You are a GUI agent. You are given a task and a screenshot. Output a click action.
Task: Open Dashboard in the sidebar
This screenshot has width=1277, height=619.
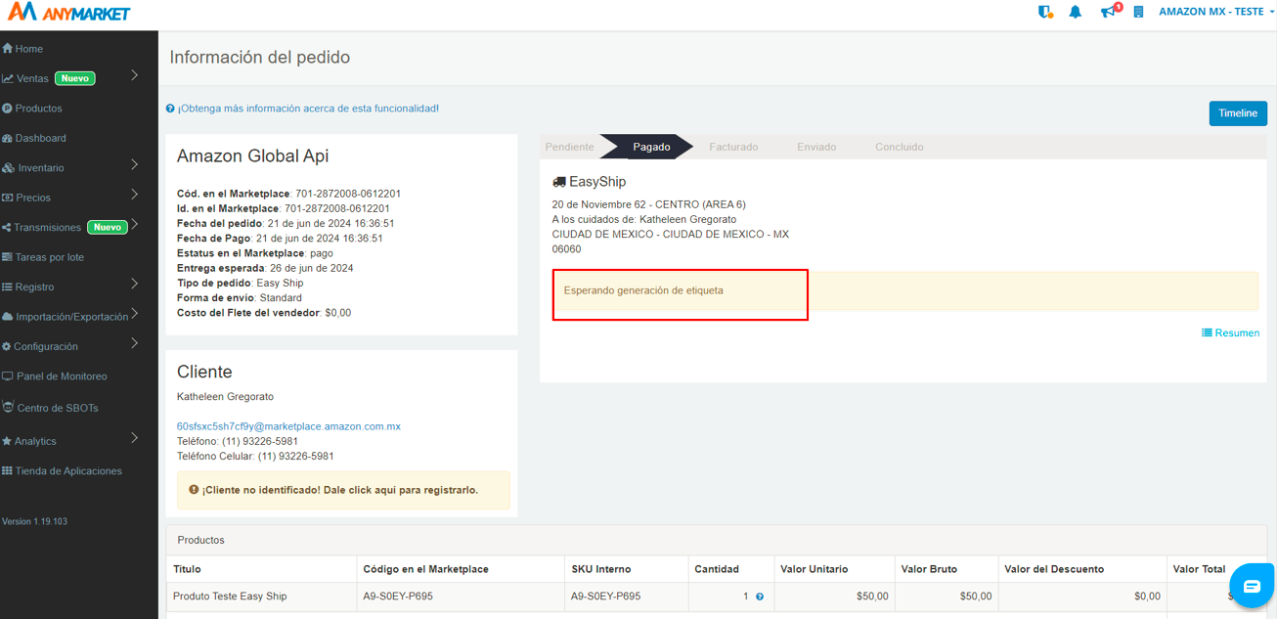coord(40,138)
